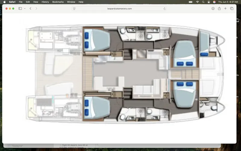Open Spotlight search
Image resolution: width=241 pixels, height=151 pixels.
[203, 2]
